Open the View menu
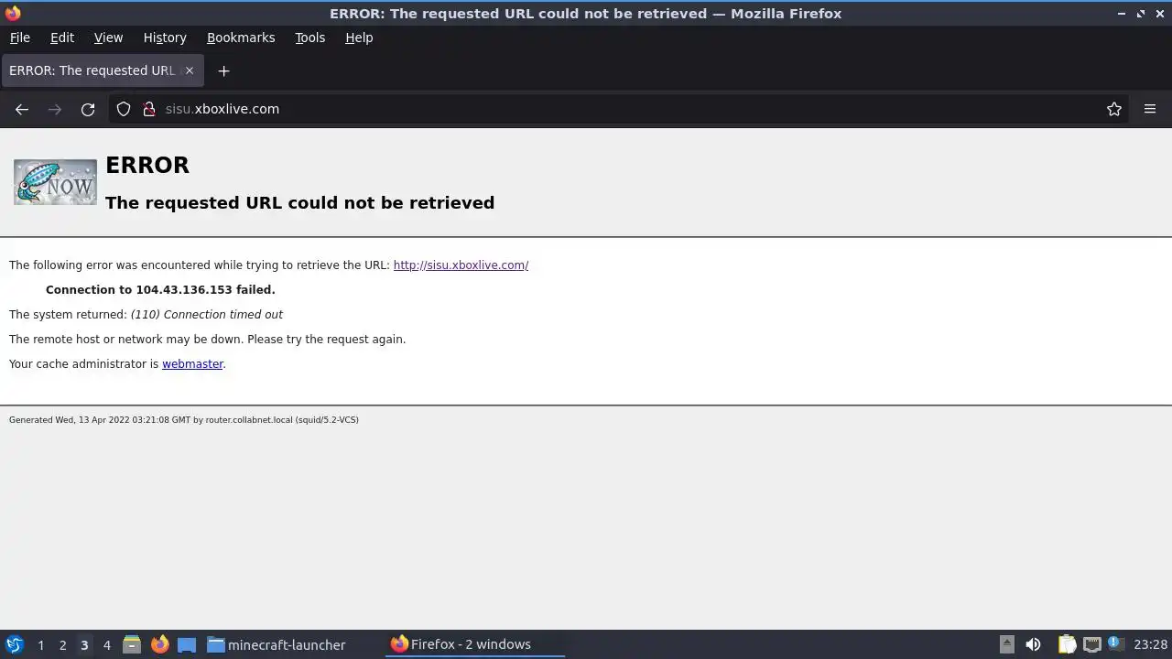The width and height of the screenshot is (1172, 659). click(x=108, y=38)
